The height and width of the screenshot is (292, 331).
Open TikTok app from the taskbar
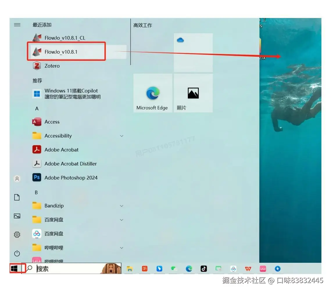click(204, 268)
